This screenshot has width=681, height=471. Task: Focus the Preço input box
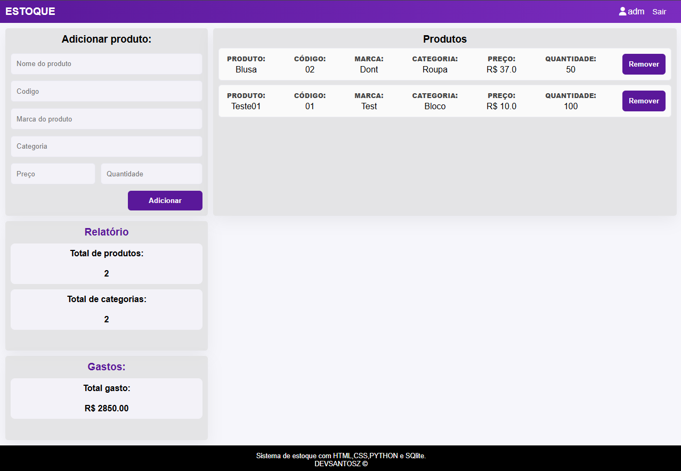click(x=53, y=174)
